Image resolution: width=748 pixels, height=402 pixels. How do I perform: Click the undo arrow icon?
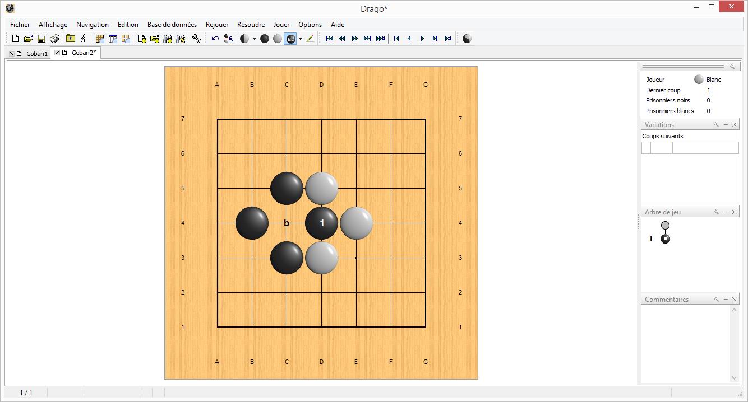(215, 39)
